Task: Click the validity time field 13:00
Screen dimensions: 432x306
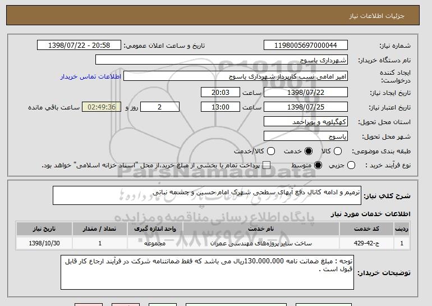Action: 220,107
